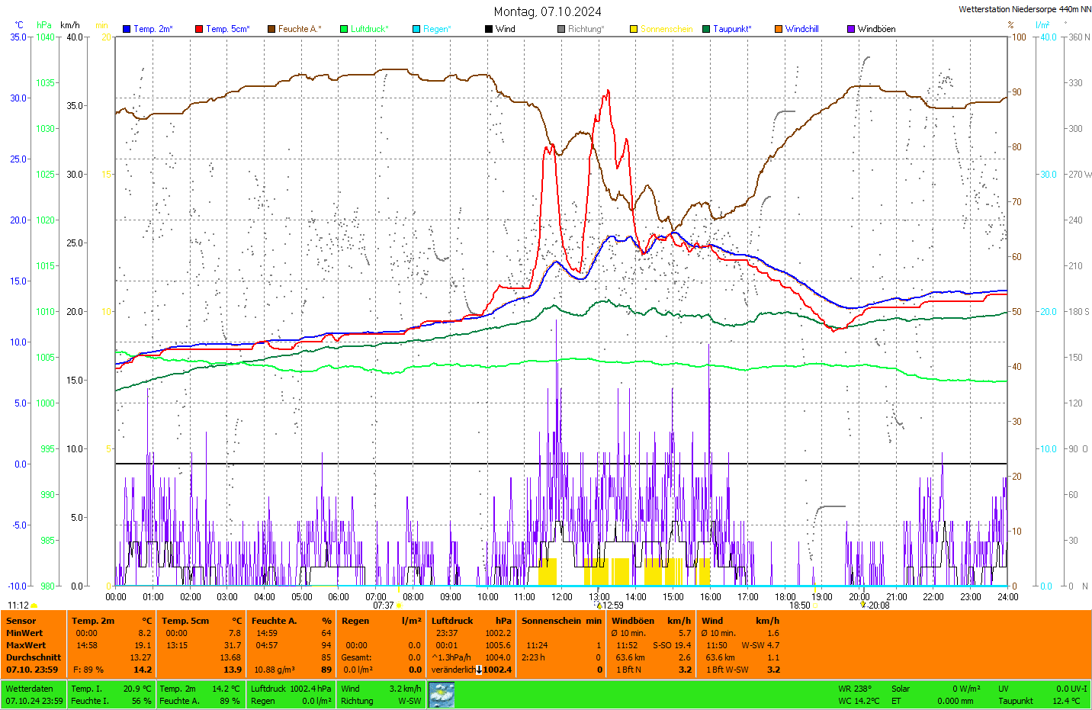Click the Windchill legend label
Image resolution: width=1092 pixels, height=710 pixels.
point(801,29)
